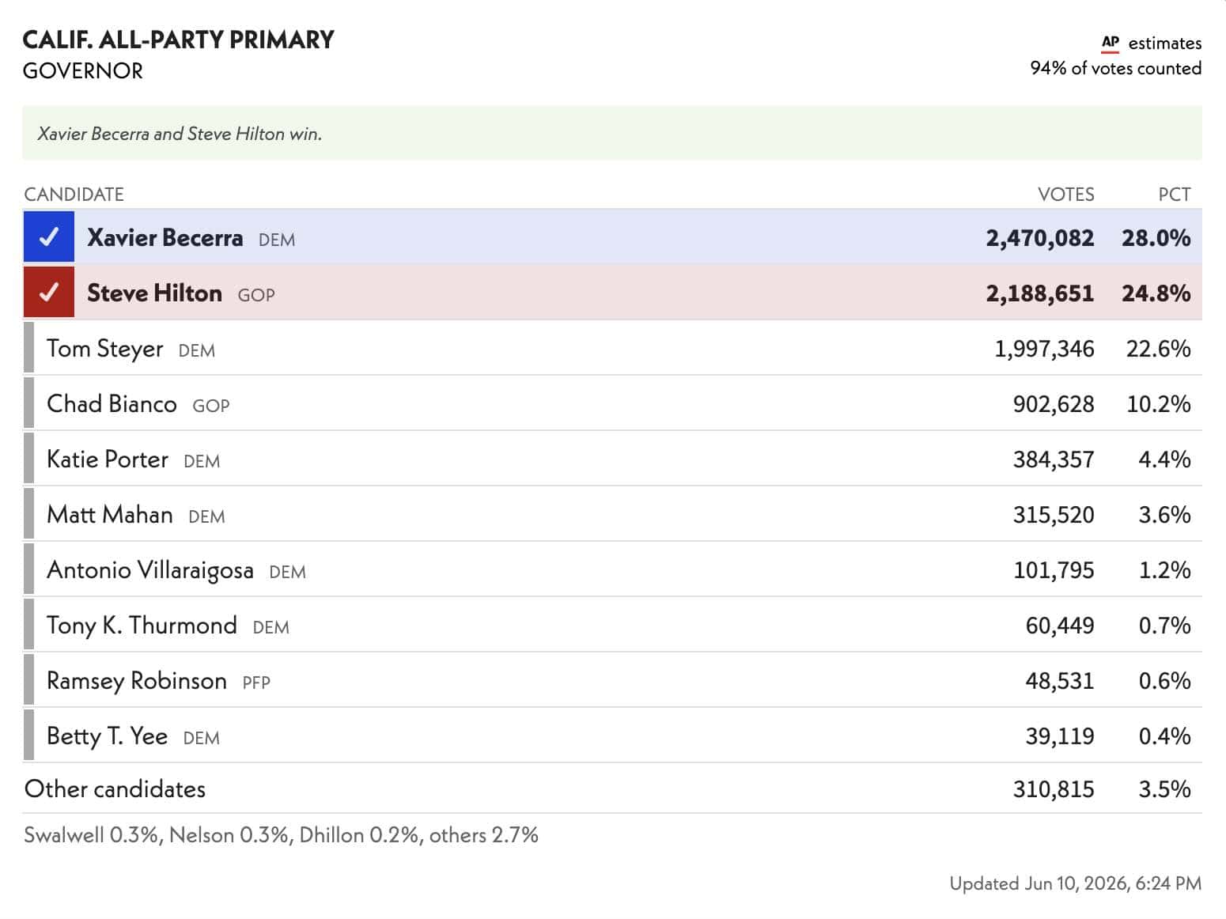Select the Matt Mahan row
Image resolution: width=1226 pixels, height=919 pixels.
point(612,514)
